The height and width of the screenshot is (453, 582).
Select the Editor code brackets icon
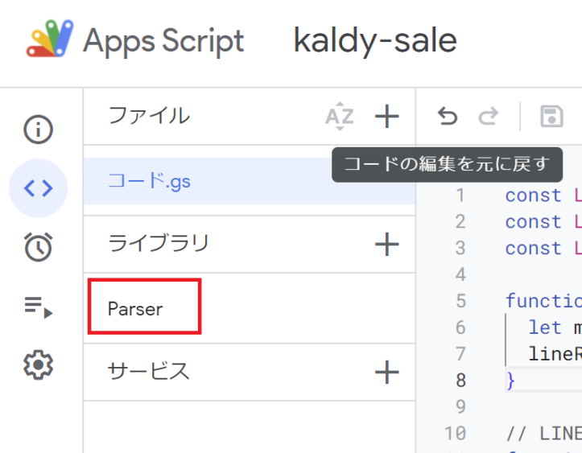coord(38,188)
